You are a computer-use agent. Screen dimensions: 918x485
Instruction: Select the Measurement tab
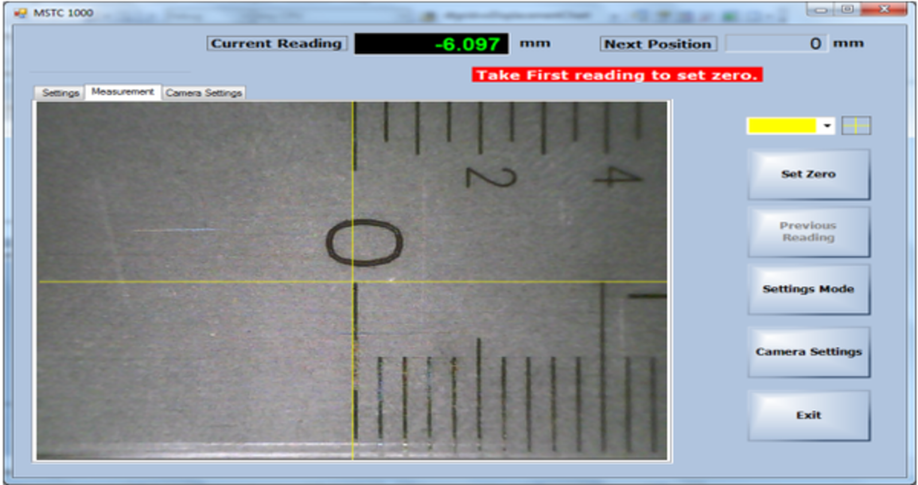point(123,92)
